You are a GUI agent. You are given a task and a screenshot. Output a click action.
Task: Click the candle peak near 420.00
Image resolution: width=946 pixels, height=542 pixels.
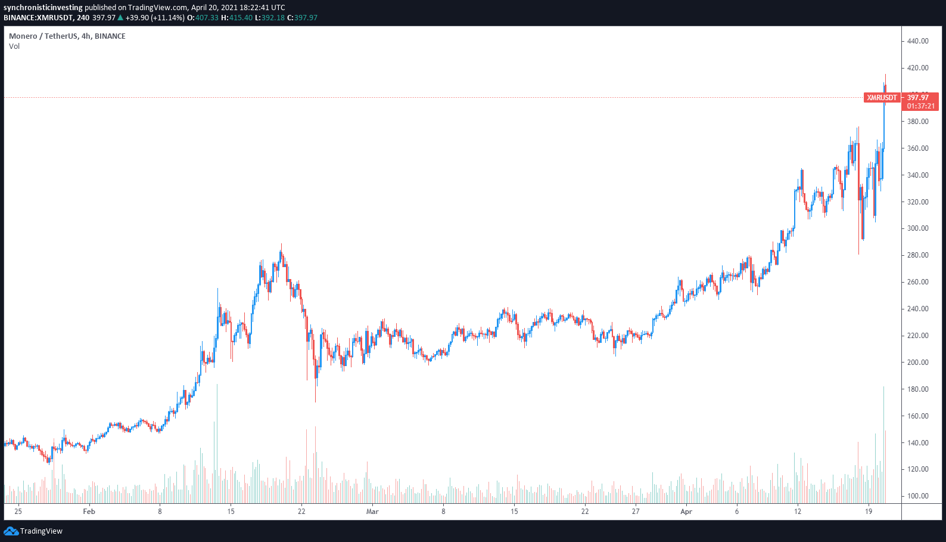pyautogui.click(x=885, y=76)
